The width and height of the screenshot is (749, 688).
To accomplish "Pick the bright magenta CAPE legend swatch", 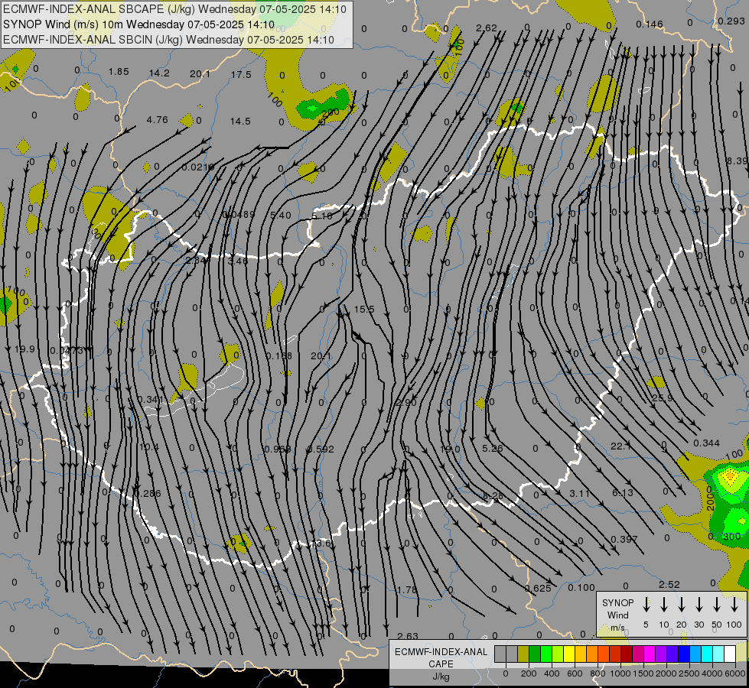I will pos(650,654).
